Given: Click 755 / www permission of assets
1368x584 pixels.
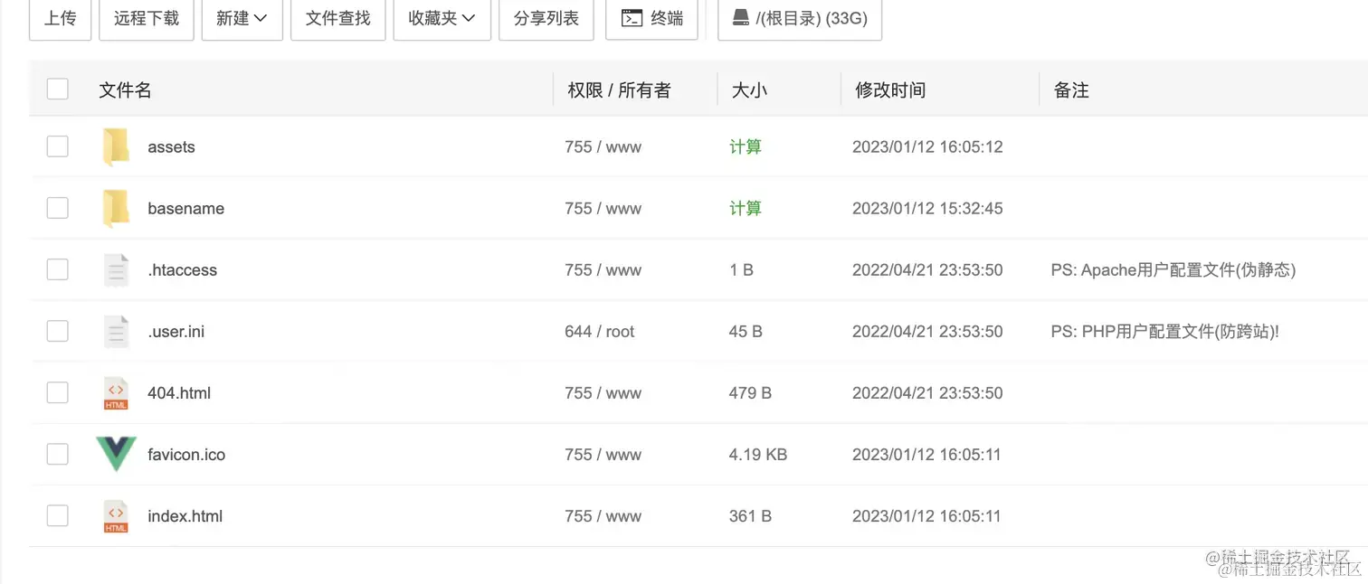Looking at the screenshot, I should tap(603, 147).
